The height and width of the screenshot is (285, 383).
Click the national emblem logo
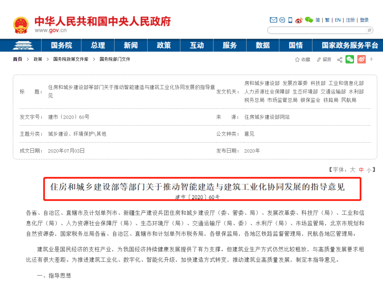[x=21, y=25]
